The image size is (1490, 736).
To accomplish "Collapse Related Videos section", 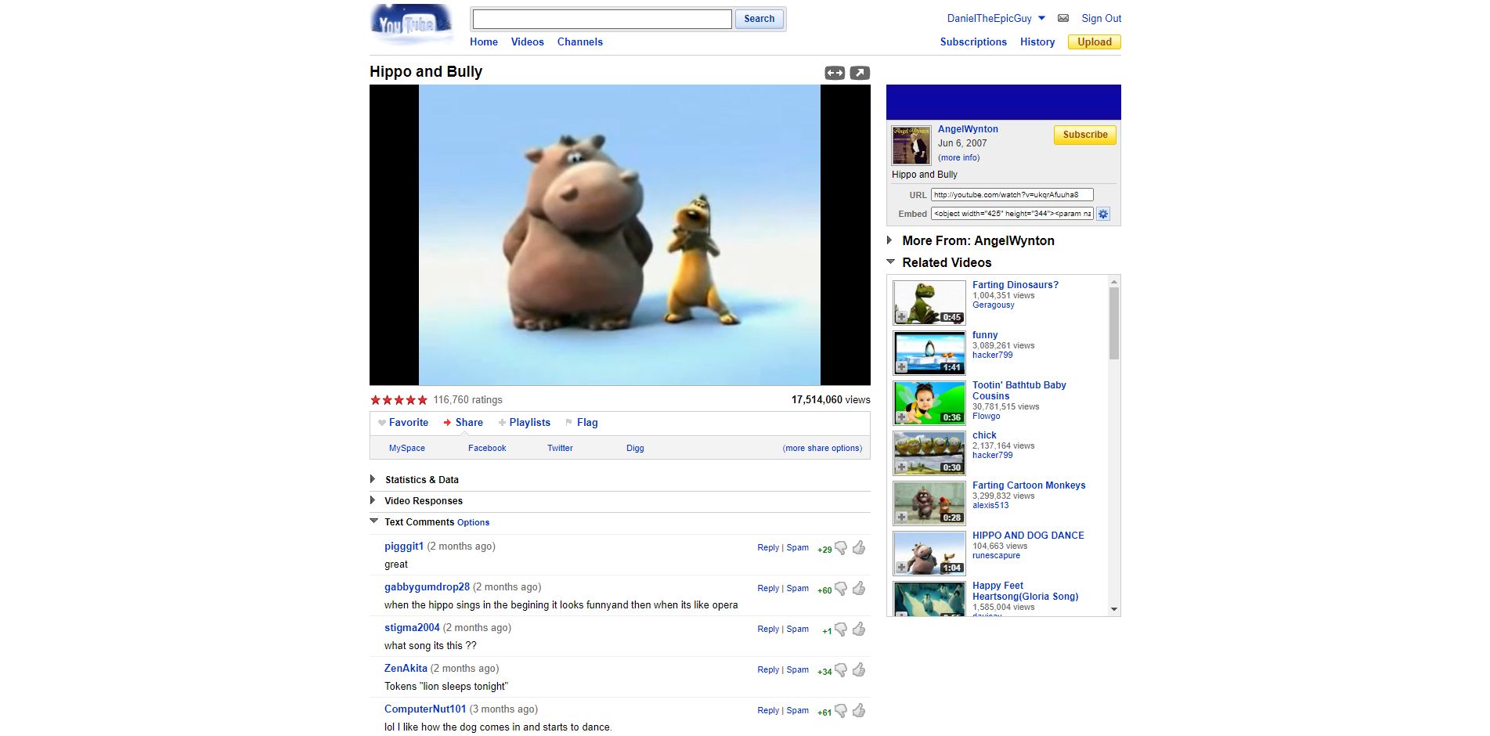I will point(890,262).
